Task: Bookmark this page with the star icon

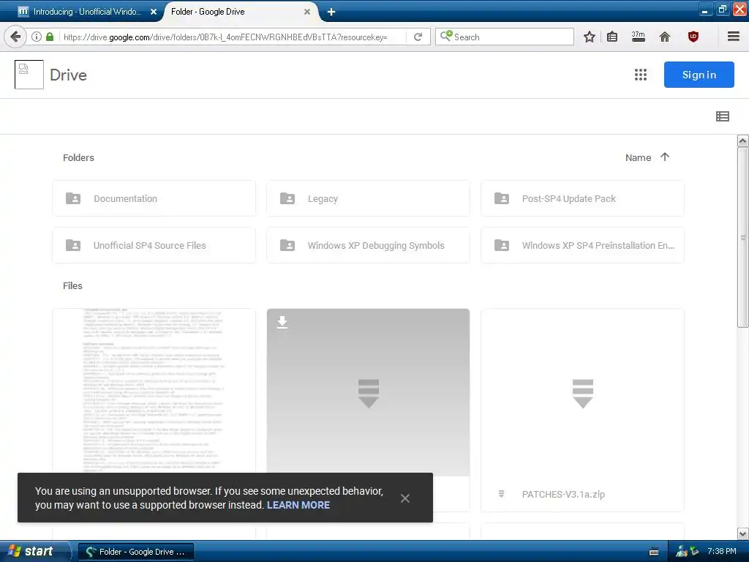Action: tap(590, 37)
